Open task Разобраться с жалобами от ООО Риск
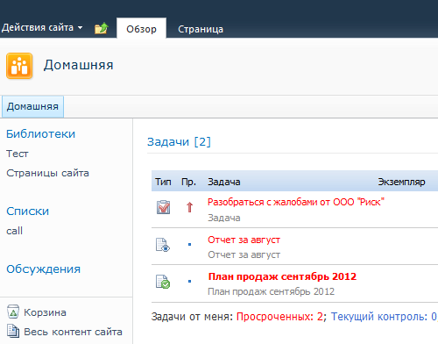This screenshot has height=344, width=438. point(296,202)
